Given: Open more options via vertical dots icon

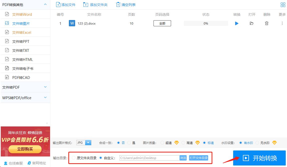Looking at the screenshot, I should [282, 23].
